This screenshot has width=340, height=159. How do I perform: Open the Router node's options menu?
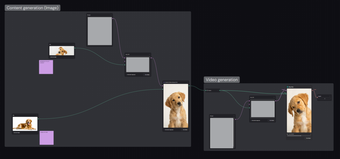click(x=218, y=90)
